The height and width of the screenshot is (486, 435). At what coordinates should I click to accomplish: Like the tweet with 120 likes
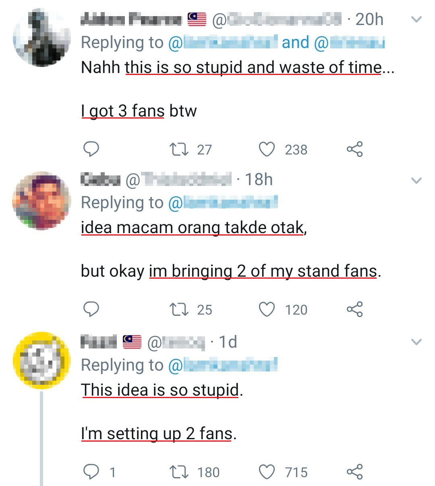coord(266,309)
